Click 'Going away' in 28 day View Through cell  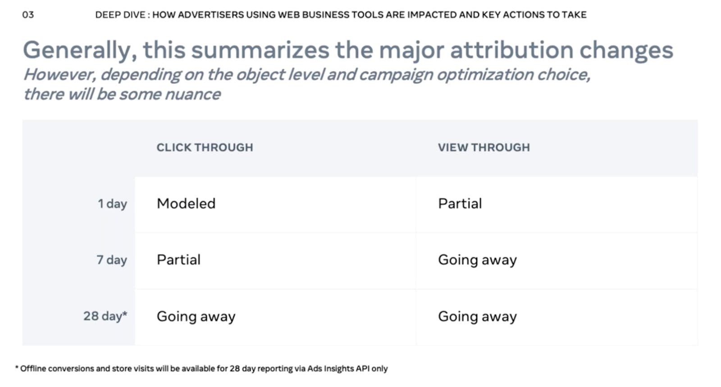(477, 317)
